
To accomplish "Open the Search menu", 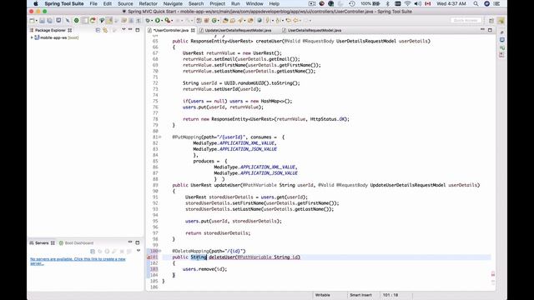I will (196, 3).
